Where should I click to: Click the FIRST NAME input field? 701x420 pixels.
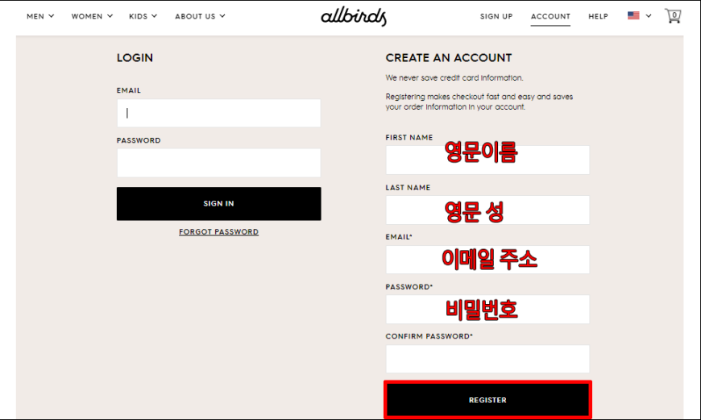tap(487, 160)
